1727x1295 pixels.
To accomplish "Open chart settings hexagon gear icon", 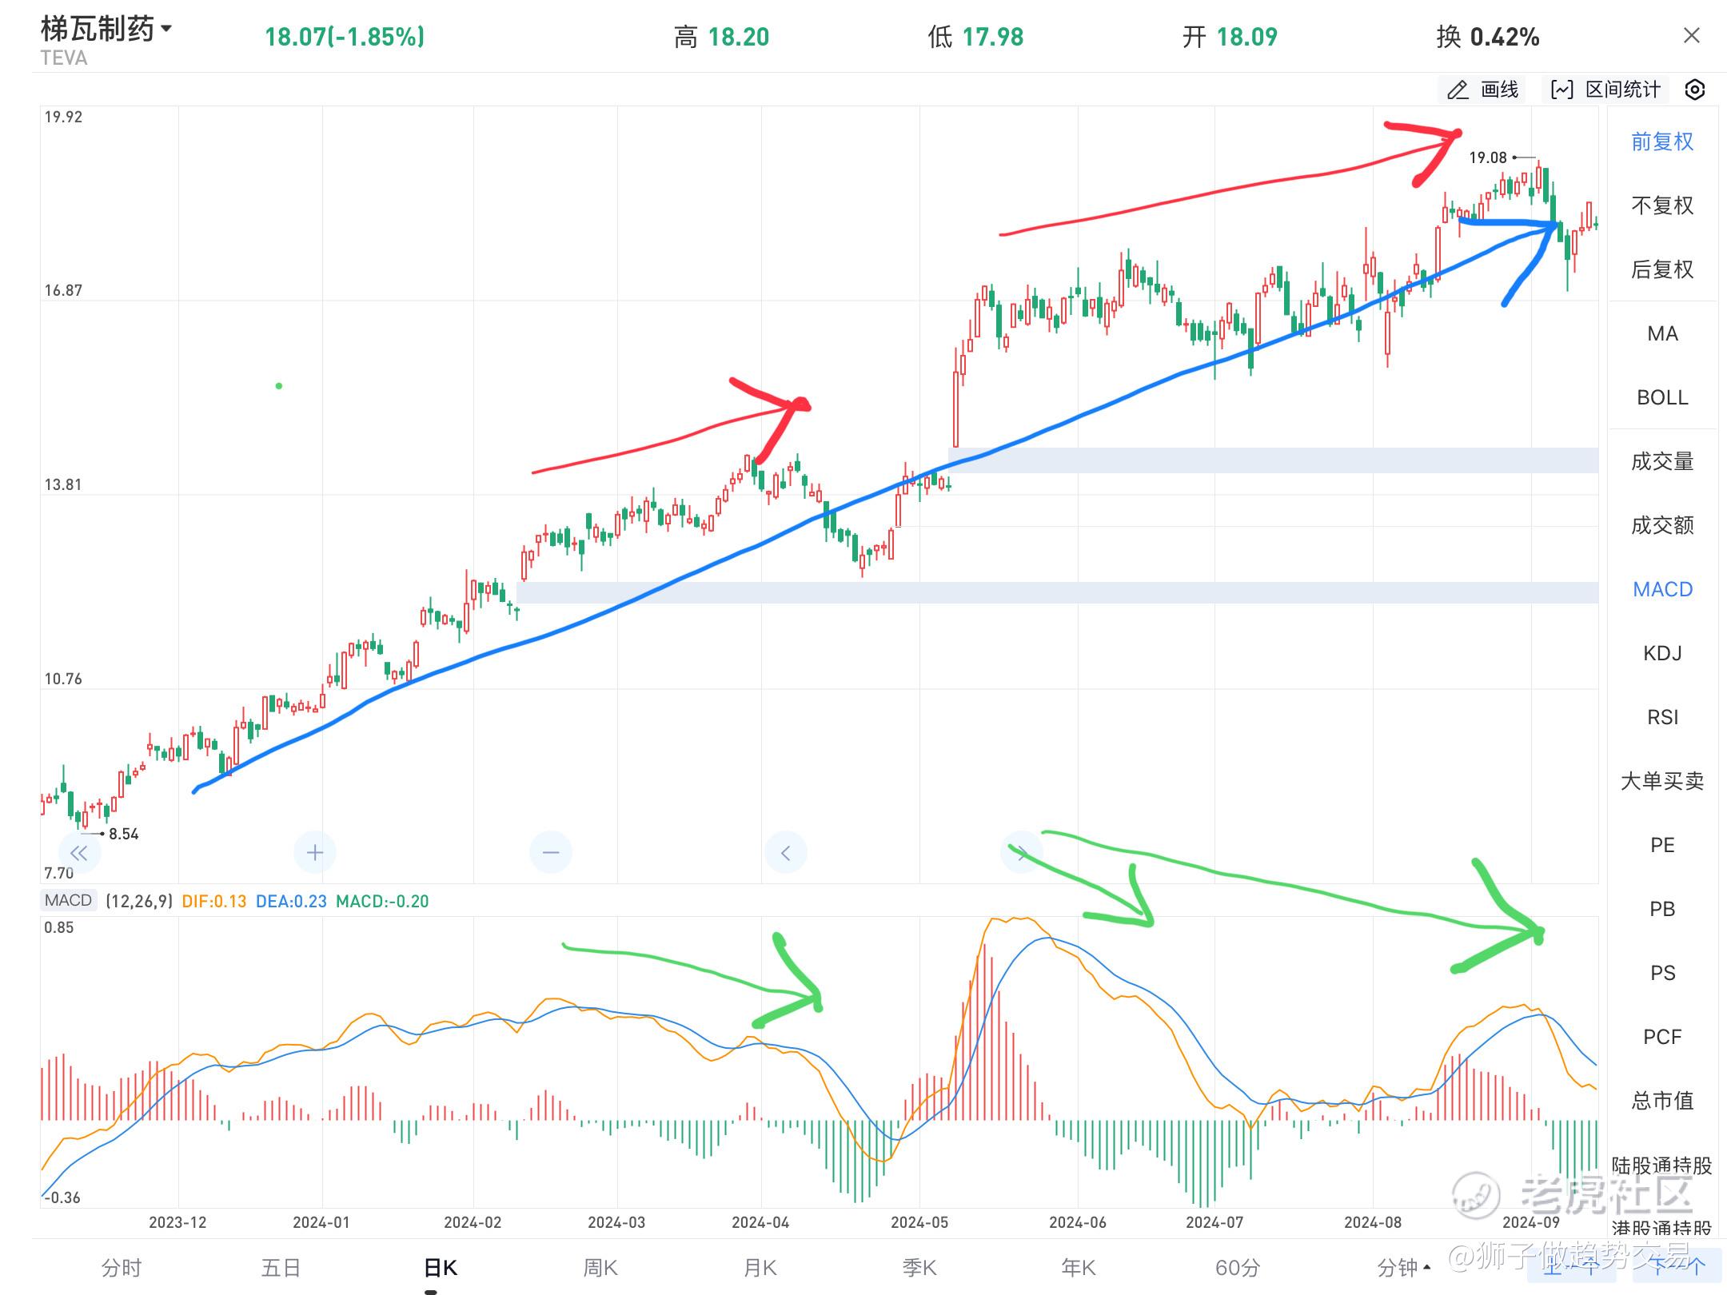I will pos(1694,90).
